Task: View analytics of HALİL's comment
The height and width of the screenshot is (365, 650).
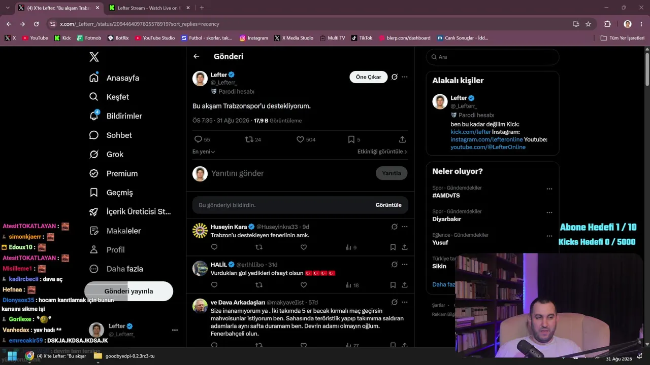Action: click(352, 285)
